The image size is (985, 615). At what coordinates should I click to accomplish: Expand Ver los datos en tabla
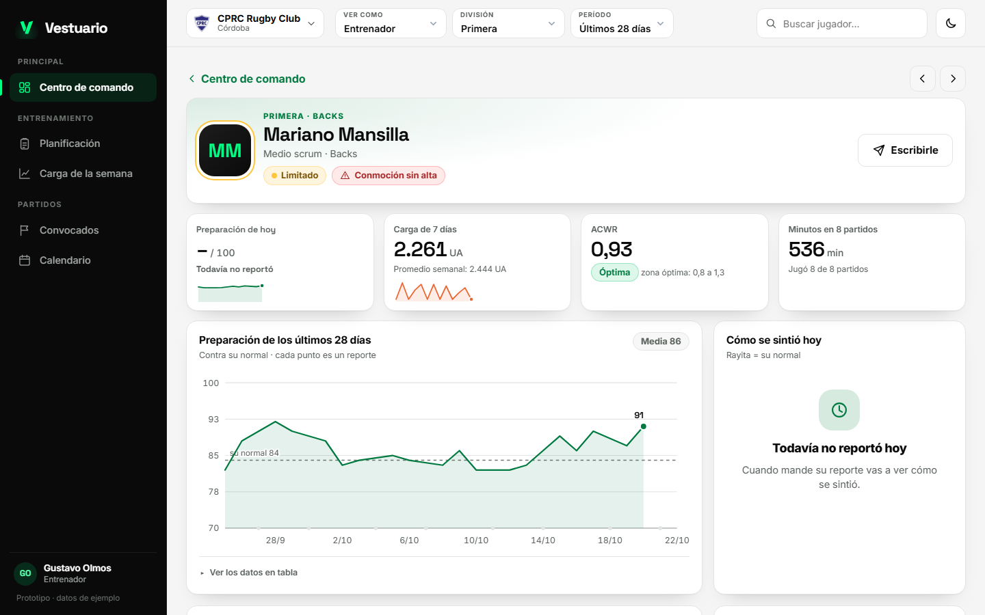click(249, 573)
